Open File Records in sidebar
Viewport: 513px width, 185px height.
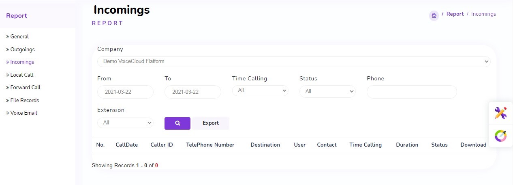pyautogui.click(x=24, y=100)
